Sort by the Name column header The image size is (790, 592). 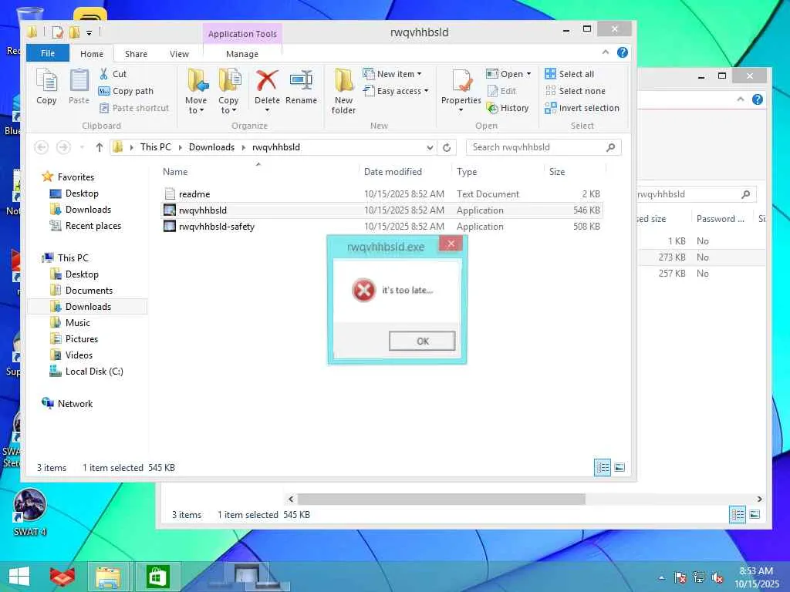pyautogui.click(x=175, y=172)
